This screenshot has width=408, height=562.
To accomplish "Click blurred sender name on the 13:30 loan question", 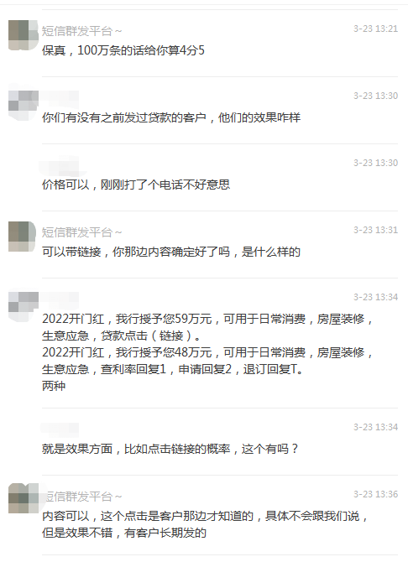I will click(x=60, y=96).
